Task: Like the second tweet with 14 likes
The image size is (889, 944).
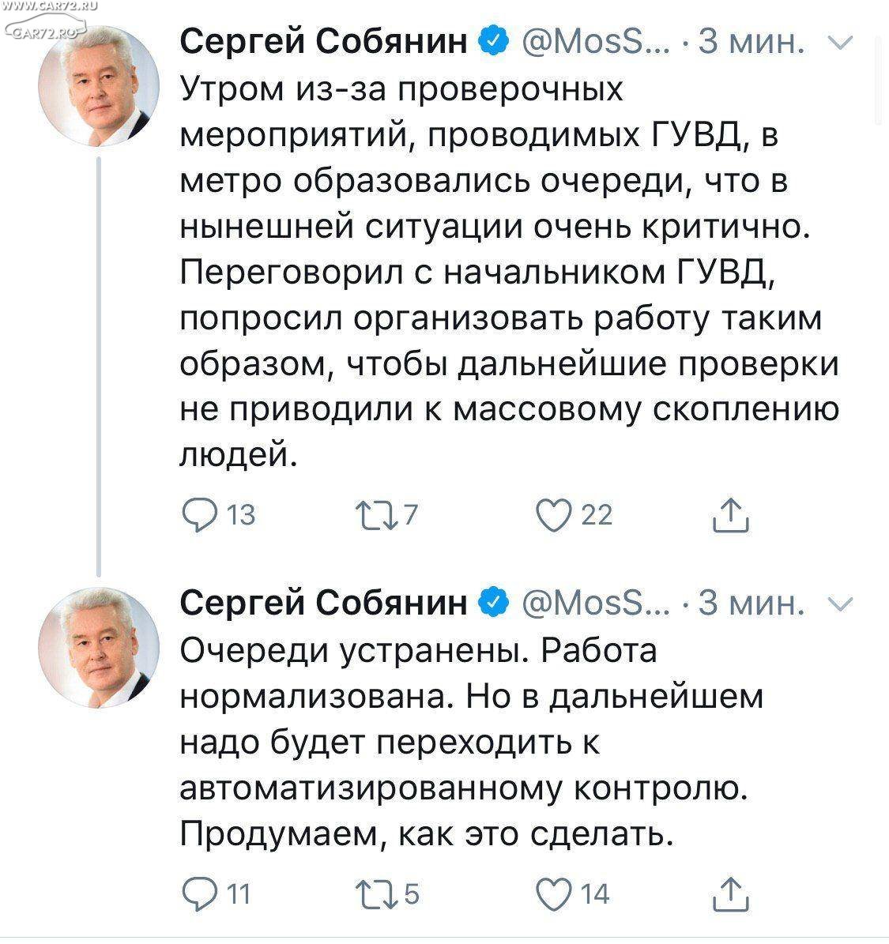Action: click(x=553, y=895)
